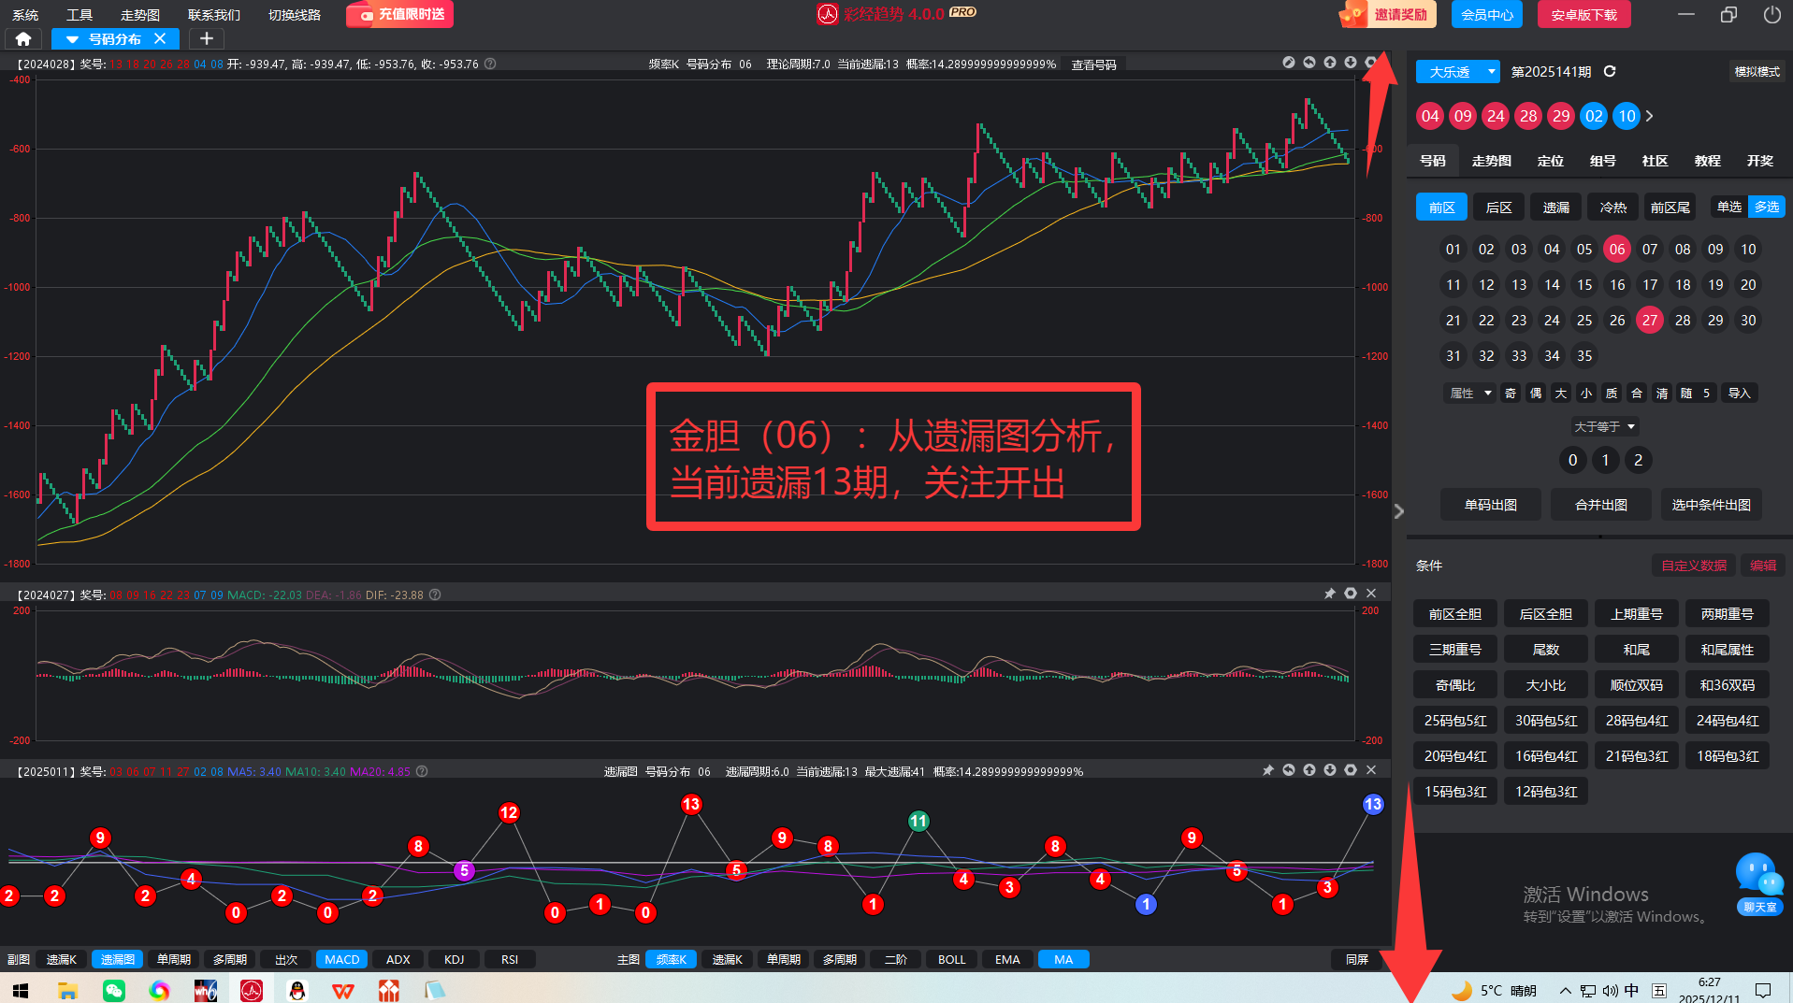Open the 大乐透 lottery type dropdown
Screen dimensions: 1793x1003
click(x=1457, y=72)
